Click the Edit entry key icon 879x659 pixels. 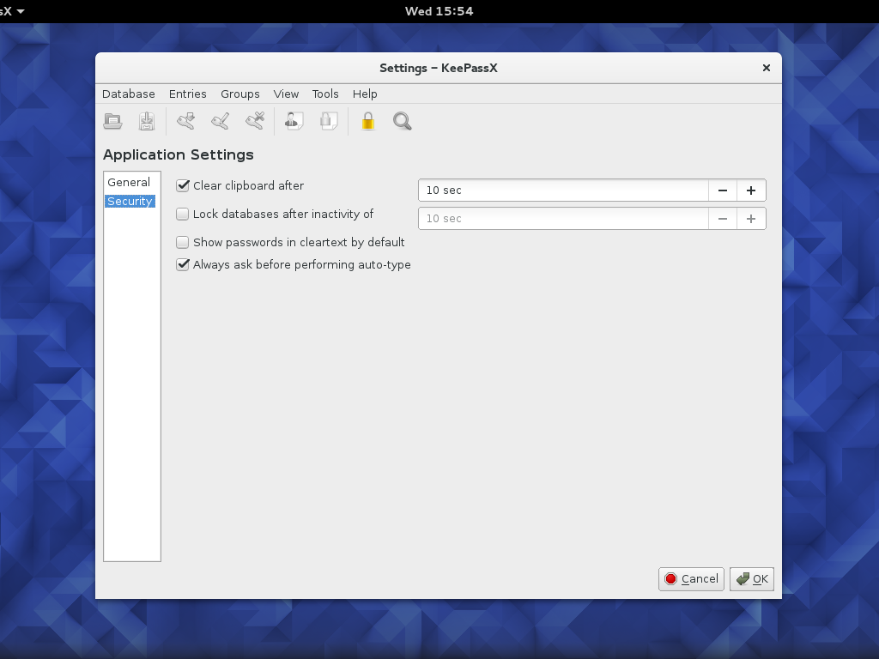(x=221, y=121)
